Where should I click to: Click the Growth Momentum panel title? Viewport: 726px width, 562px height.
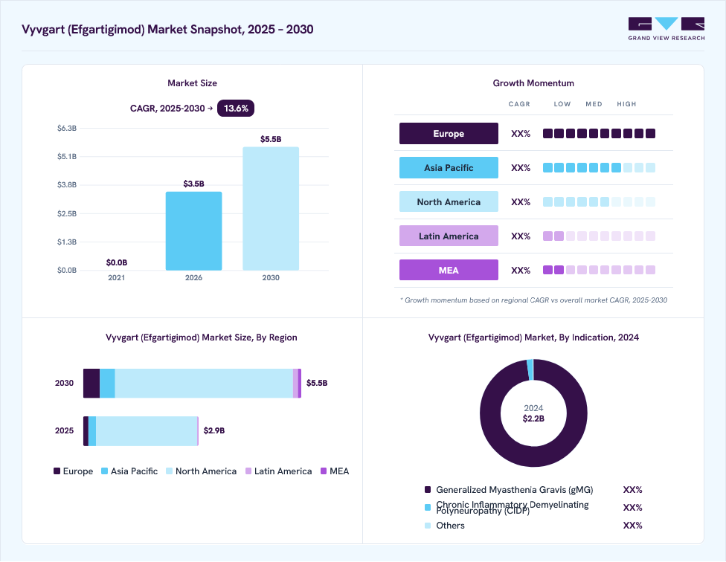[x=533, y=83]
